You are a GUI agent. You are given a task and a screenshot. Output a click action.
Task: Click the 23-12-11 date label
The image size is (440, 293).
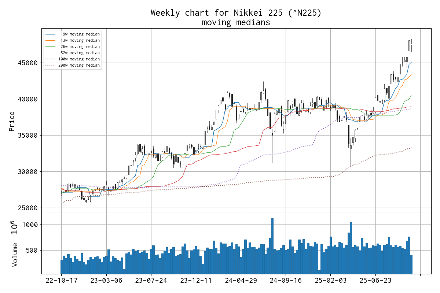click(x=196, y=281)
